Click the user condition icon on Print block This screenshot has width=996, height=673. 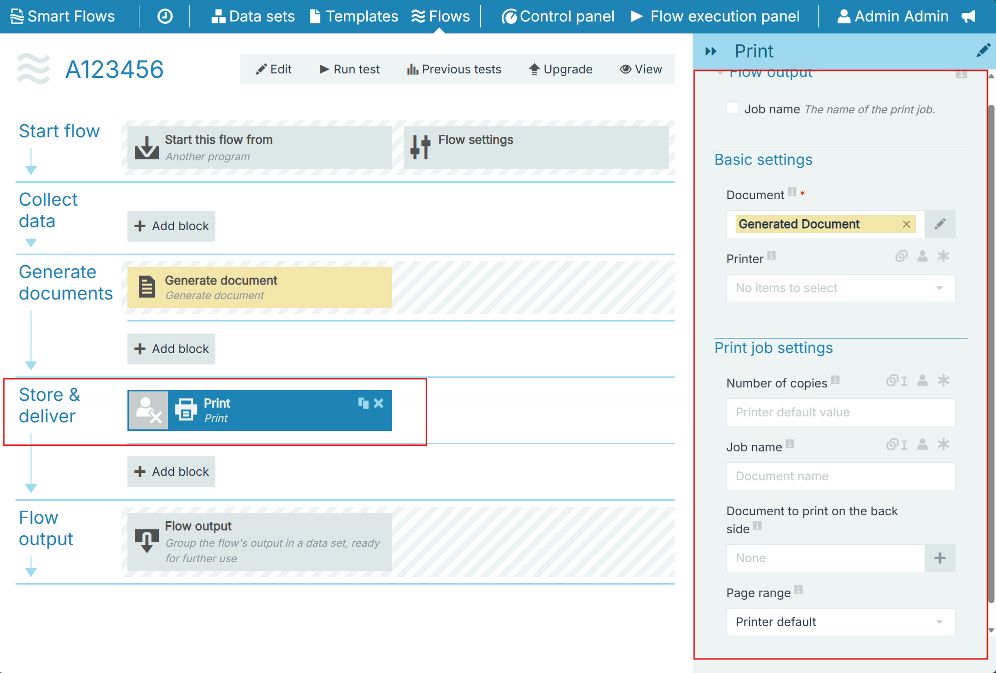pyautogui.click(x=148, y=410)
